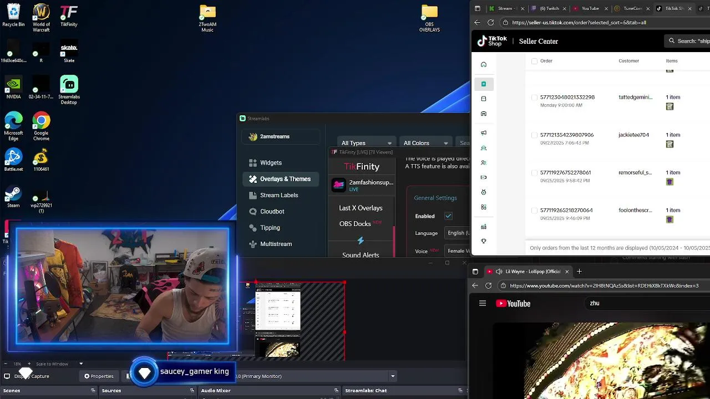The height and width of the screenshot is (399, 710).
Task: Click the reload button in TikTok browser window
Action: tap(490, 23)
